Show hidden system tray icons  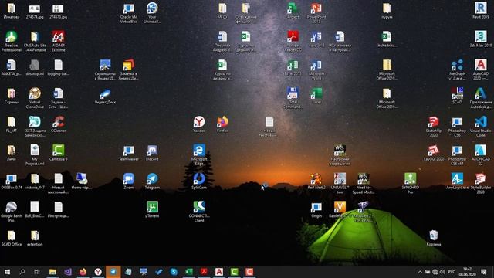(420, 272)
